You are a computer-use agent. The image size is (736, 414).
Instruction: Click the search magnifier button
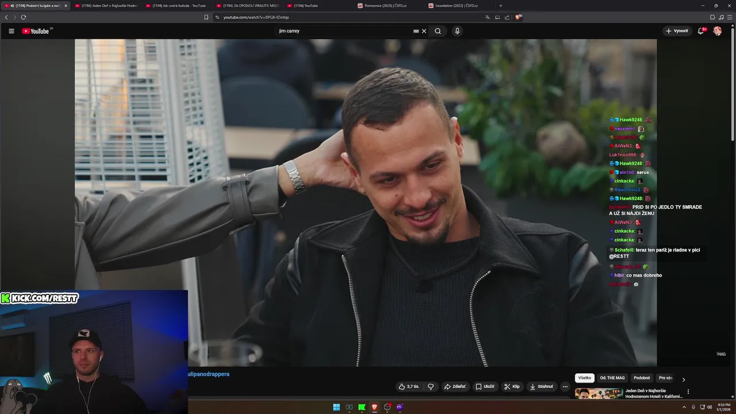point(438,31)
